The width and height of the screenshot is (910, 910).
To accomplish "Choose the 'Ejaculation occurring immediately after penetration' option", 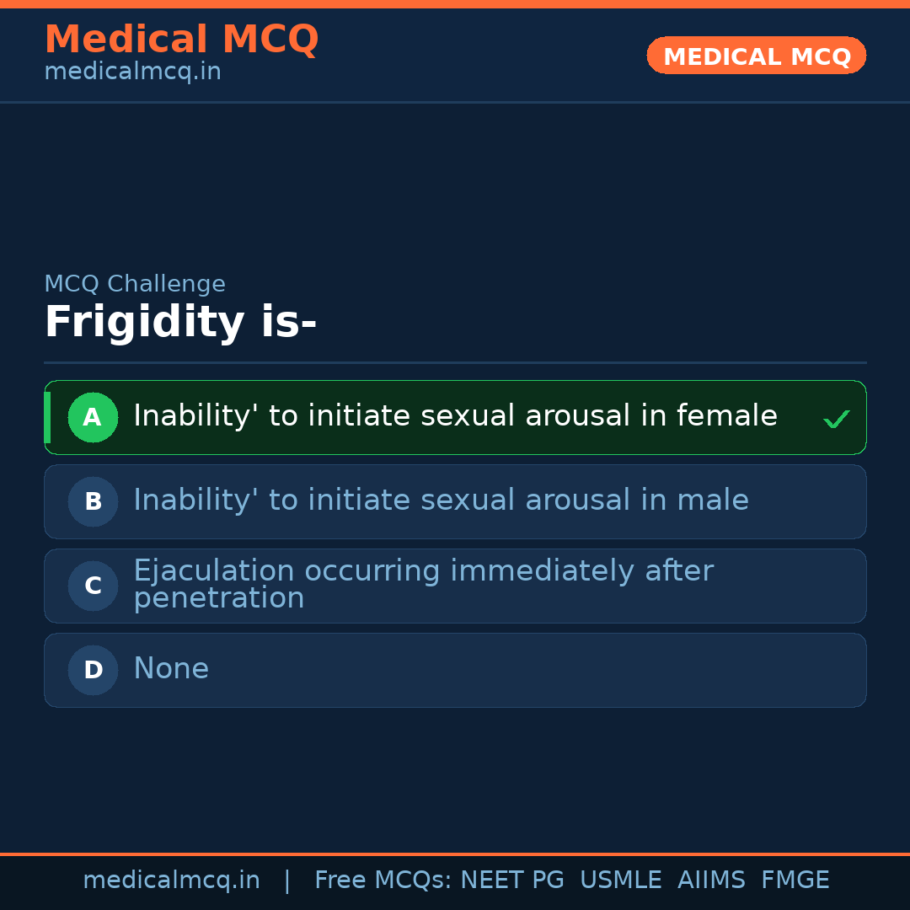I will pyautogui.click(x=423, y=584).
